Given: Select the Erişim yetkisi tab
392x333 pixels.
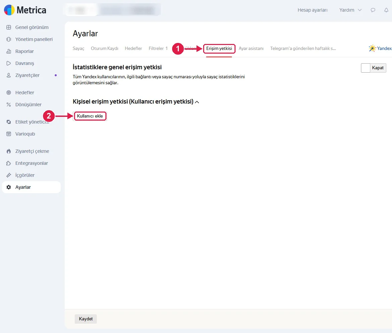Looking at the screenshot, I should (219, 48).
